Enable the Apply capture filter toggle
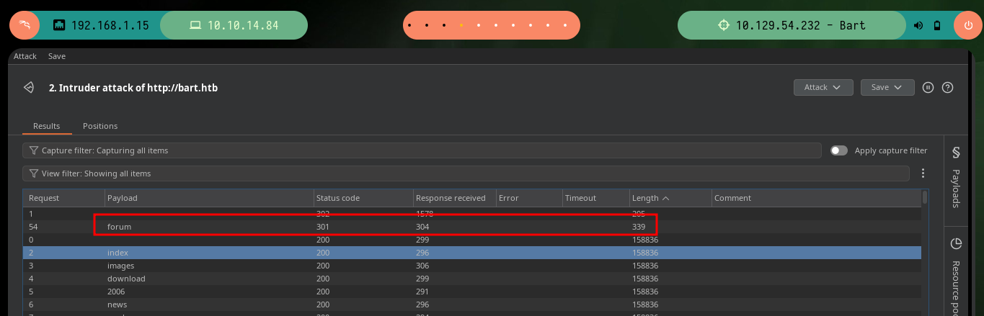This screenshot has width=984, height=316. click(x=838, y=150)
